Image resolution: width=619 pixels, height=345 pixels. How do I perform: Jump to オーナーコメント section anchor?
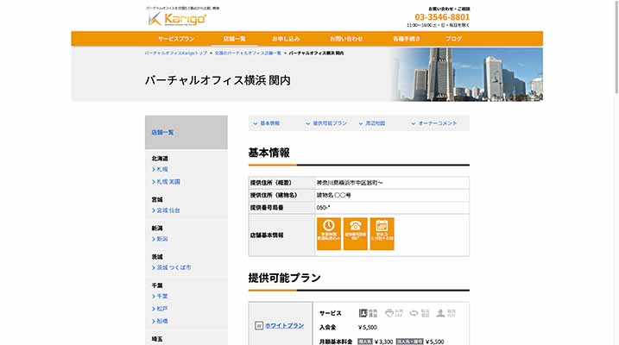tap(434, 123)
